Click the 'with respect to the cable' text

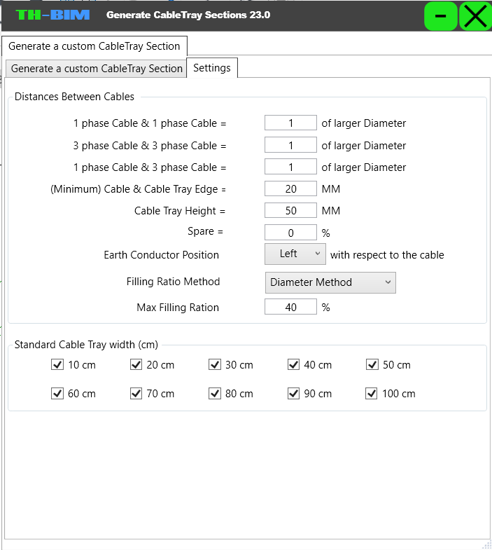[x=387, y=254]
